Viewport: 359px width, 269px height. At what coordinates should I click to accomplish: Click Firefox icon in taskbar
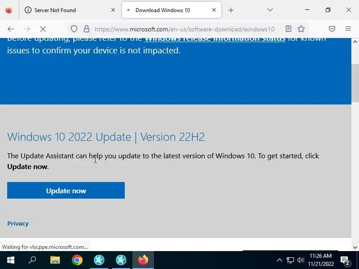click(143, 260)
